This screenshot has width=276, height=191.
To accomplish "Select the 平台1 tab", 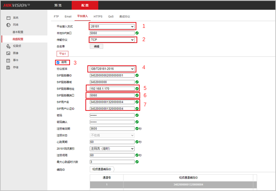I will click(x=63, y=54).
